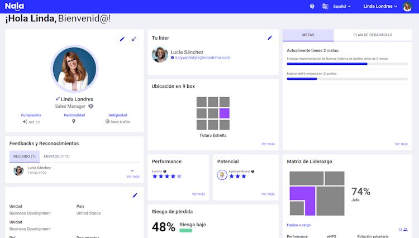Viewport: 419px width, 238px height.
Task: Click the Cumpleaños label
Action: (31, 115)
